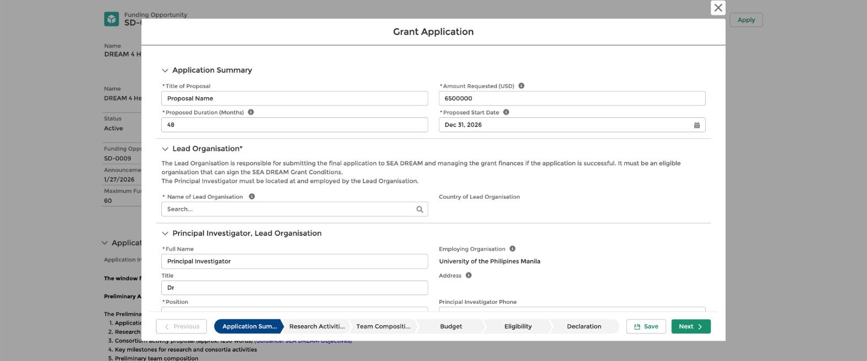
Task: Edit the Amount Requested field
Action: (572, 99)
